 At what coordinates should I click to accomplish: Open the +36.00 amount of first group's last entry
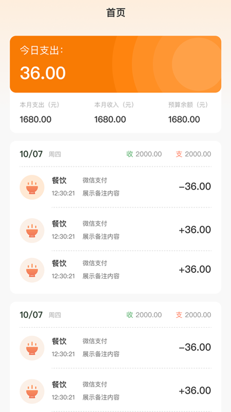(195, 269)
